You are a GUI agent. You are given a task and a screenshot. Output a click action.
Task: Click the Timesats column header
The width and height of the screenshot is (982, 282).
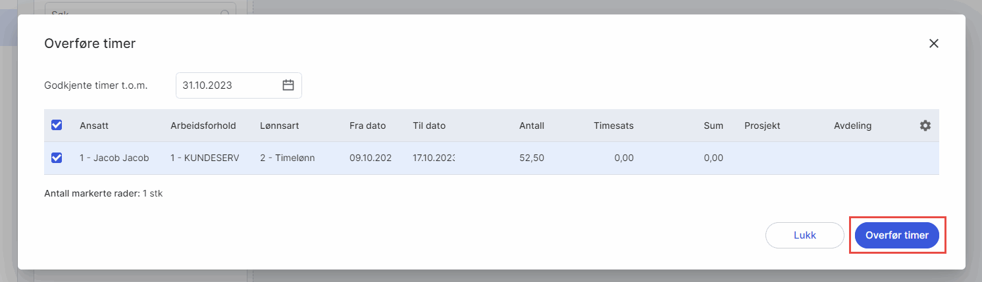(613, 126)
